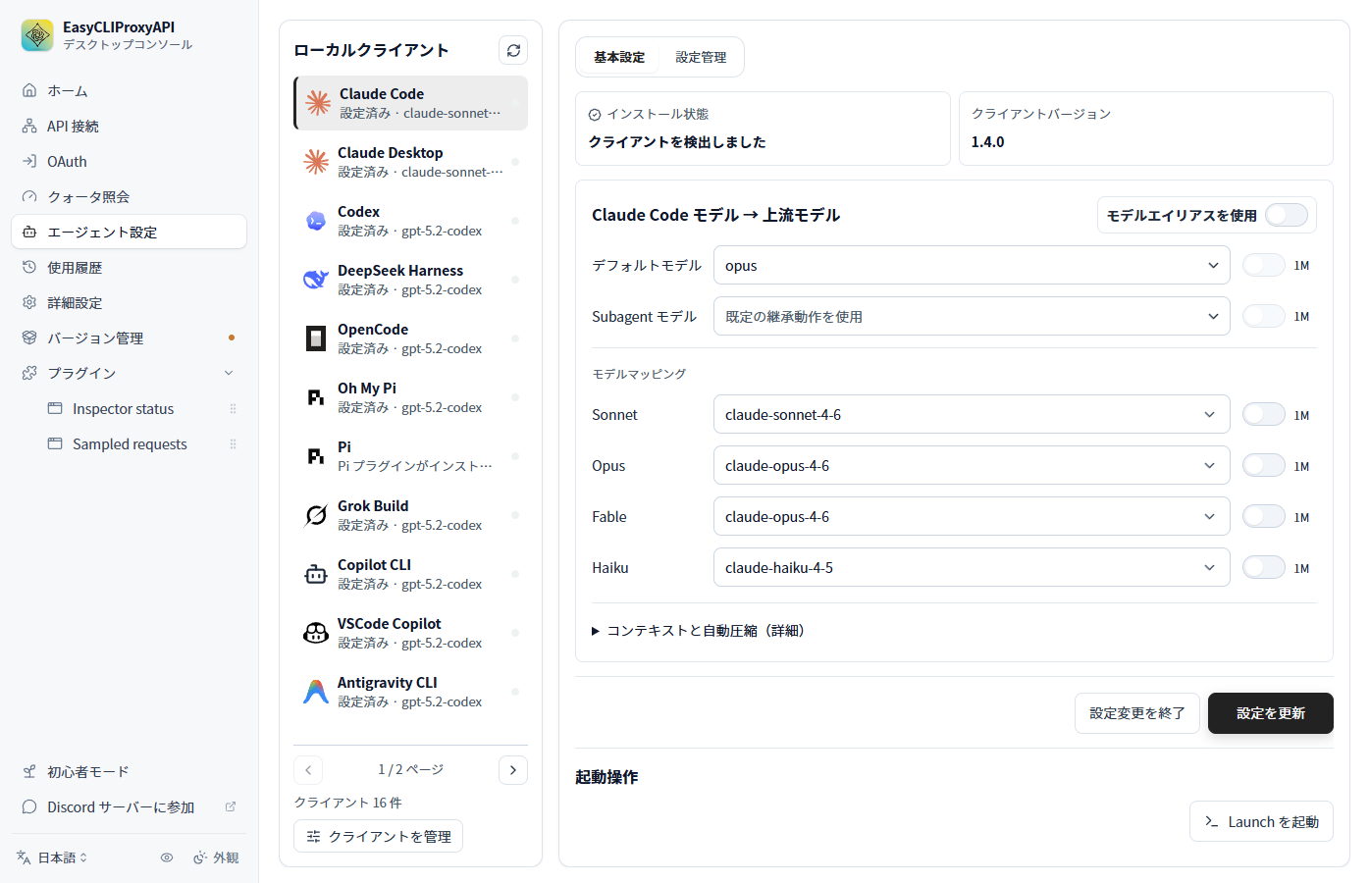Click the Grok Build icon
1370x883 pixels.
click(x=316, y=515)
